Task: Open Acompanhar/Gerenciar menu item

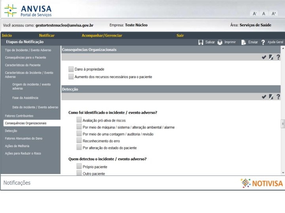Action: pyautogui.click(x=102, y=35)
